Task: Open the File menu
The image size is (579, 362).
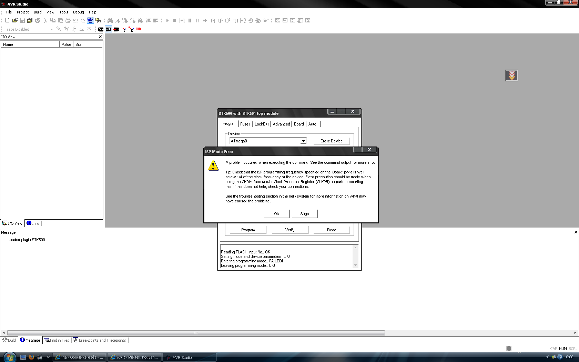Action: click(9, 12)
